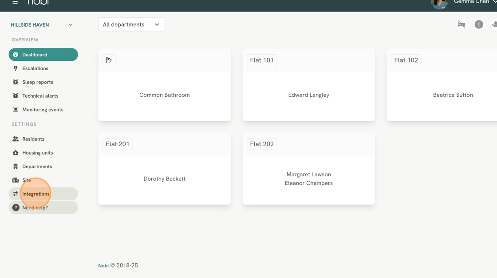Open the All departments dropdown
This screenshot has width=497, height=278.
point(131,24)
